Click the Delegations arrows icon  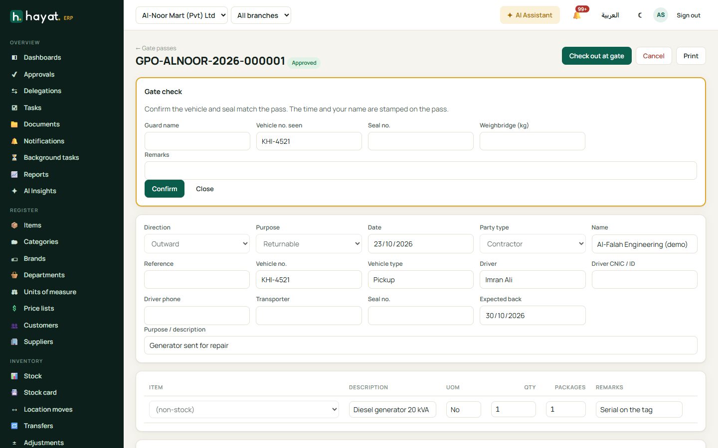(14, 91)
